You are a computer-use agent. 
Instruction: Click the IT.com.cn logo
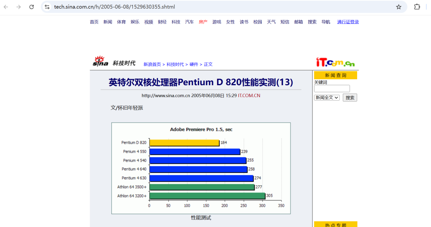pyautogui.click(x=335, y=62)
